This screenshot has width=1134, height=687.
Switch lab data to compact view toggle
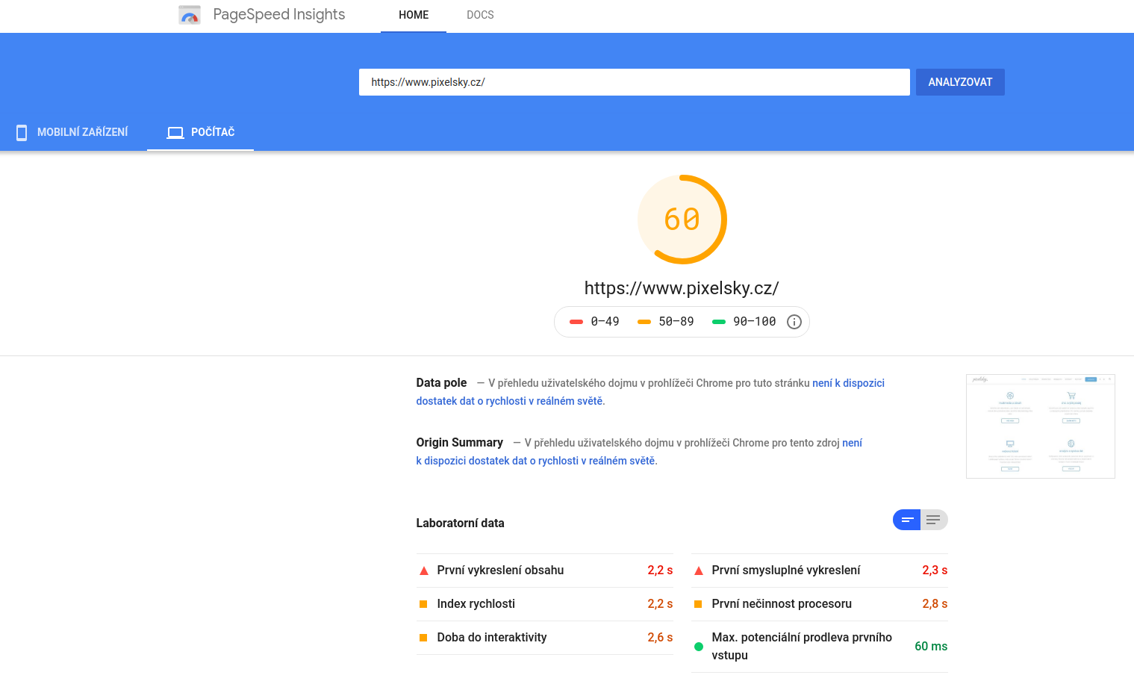pyautogui.click(x=907, y=520)
